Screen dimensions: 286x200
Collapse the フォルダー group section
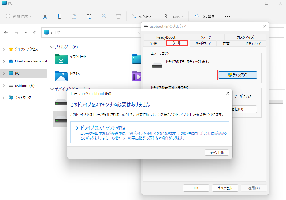pyautogui.click(x=51, y=47)
